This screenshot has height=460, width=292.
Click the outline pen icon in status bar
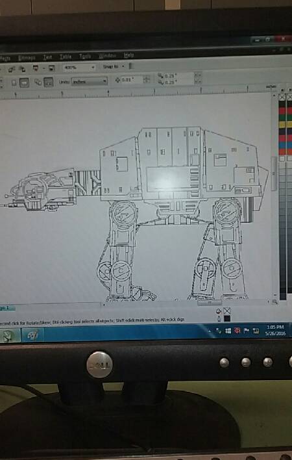tap(219, 318)
